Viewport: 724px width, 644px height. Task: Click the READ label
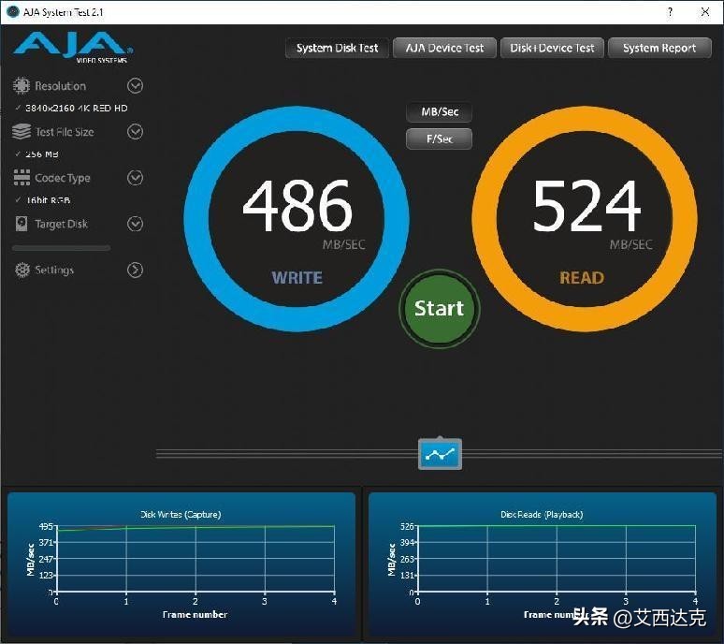pos(582,278)
